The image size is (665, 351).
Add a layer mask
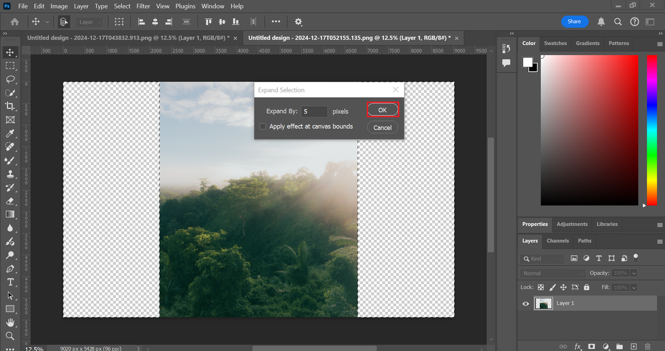(x=591, y=346)
